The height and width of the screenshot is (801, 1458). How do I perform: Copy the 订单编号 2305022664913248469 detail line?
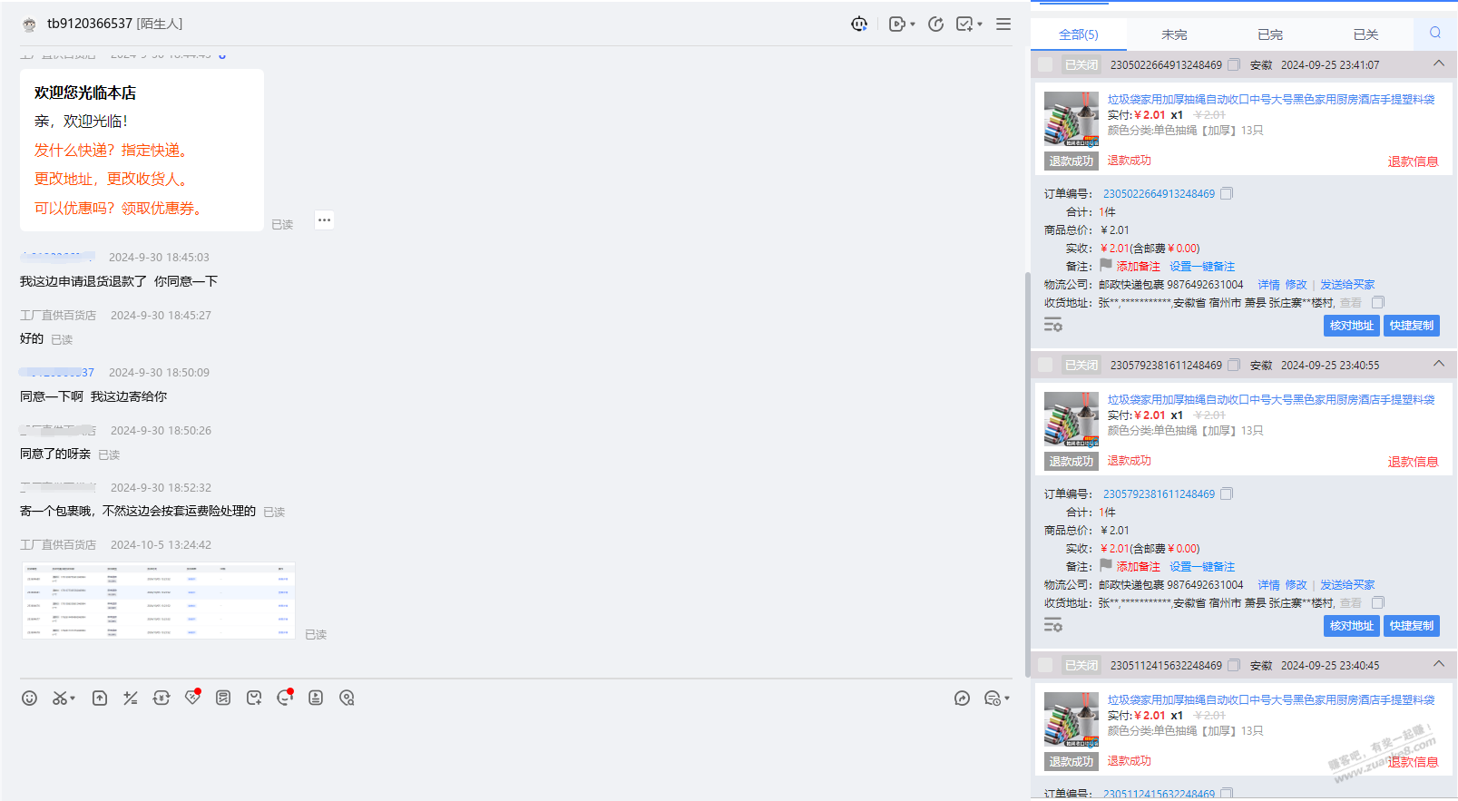(x=1227, y=193)
